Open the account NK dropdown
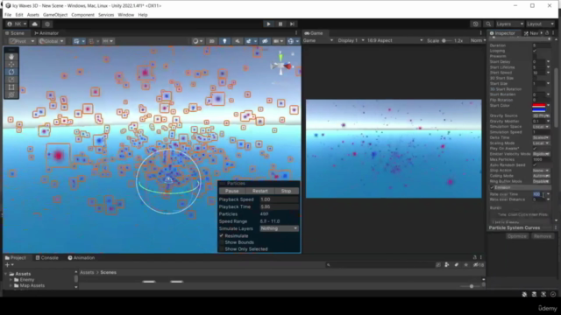 [17, 24]
